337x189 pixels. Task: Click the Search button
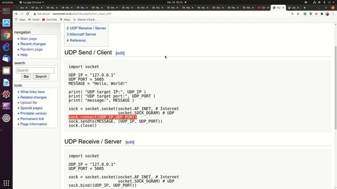pos(41,77)
